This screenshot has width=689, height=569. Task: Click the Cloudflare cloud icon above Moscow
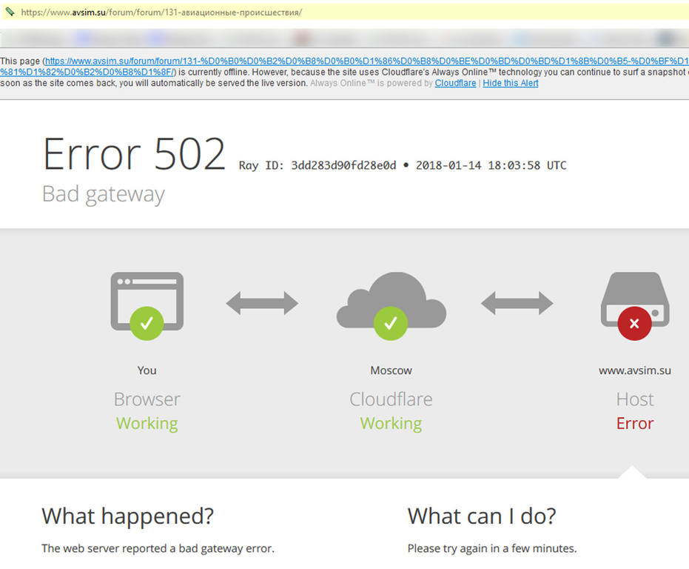click(391, 306)
